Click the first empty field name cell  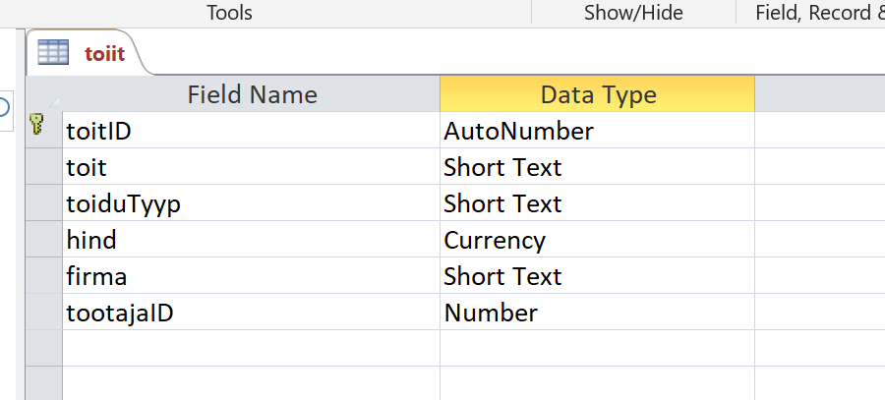tap(251, 348)
